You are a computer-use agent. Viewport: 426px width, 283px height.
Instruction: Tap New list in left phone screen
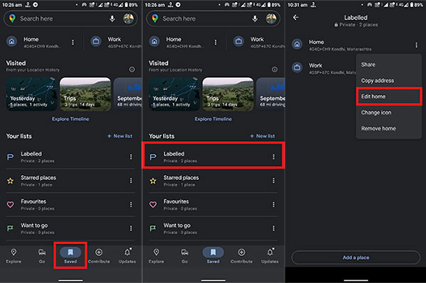point(120,136)
